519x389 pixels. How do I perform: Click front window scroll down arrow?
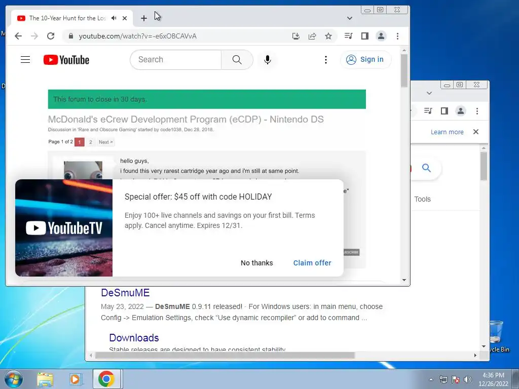click(x=404, y=280)
